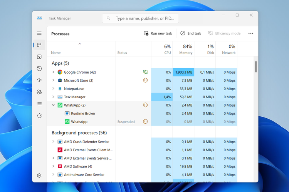Click the pause icon beside Suspended status
The width and height of the screenshot is (289, 192).
pos(145,121)
